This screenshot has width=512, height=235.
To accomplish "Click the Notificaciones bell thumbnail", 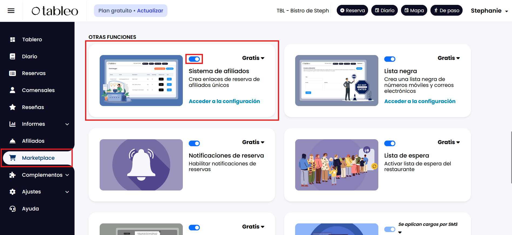I will 141,165.
